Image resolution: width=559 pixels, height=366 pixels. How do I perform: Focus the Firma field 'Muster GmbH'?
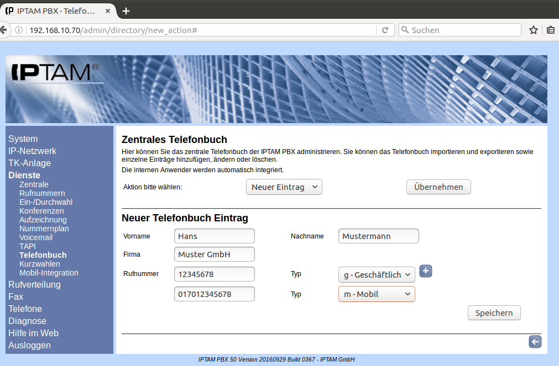coord(214,254)
